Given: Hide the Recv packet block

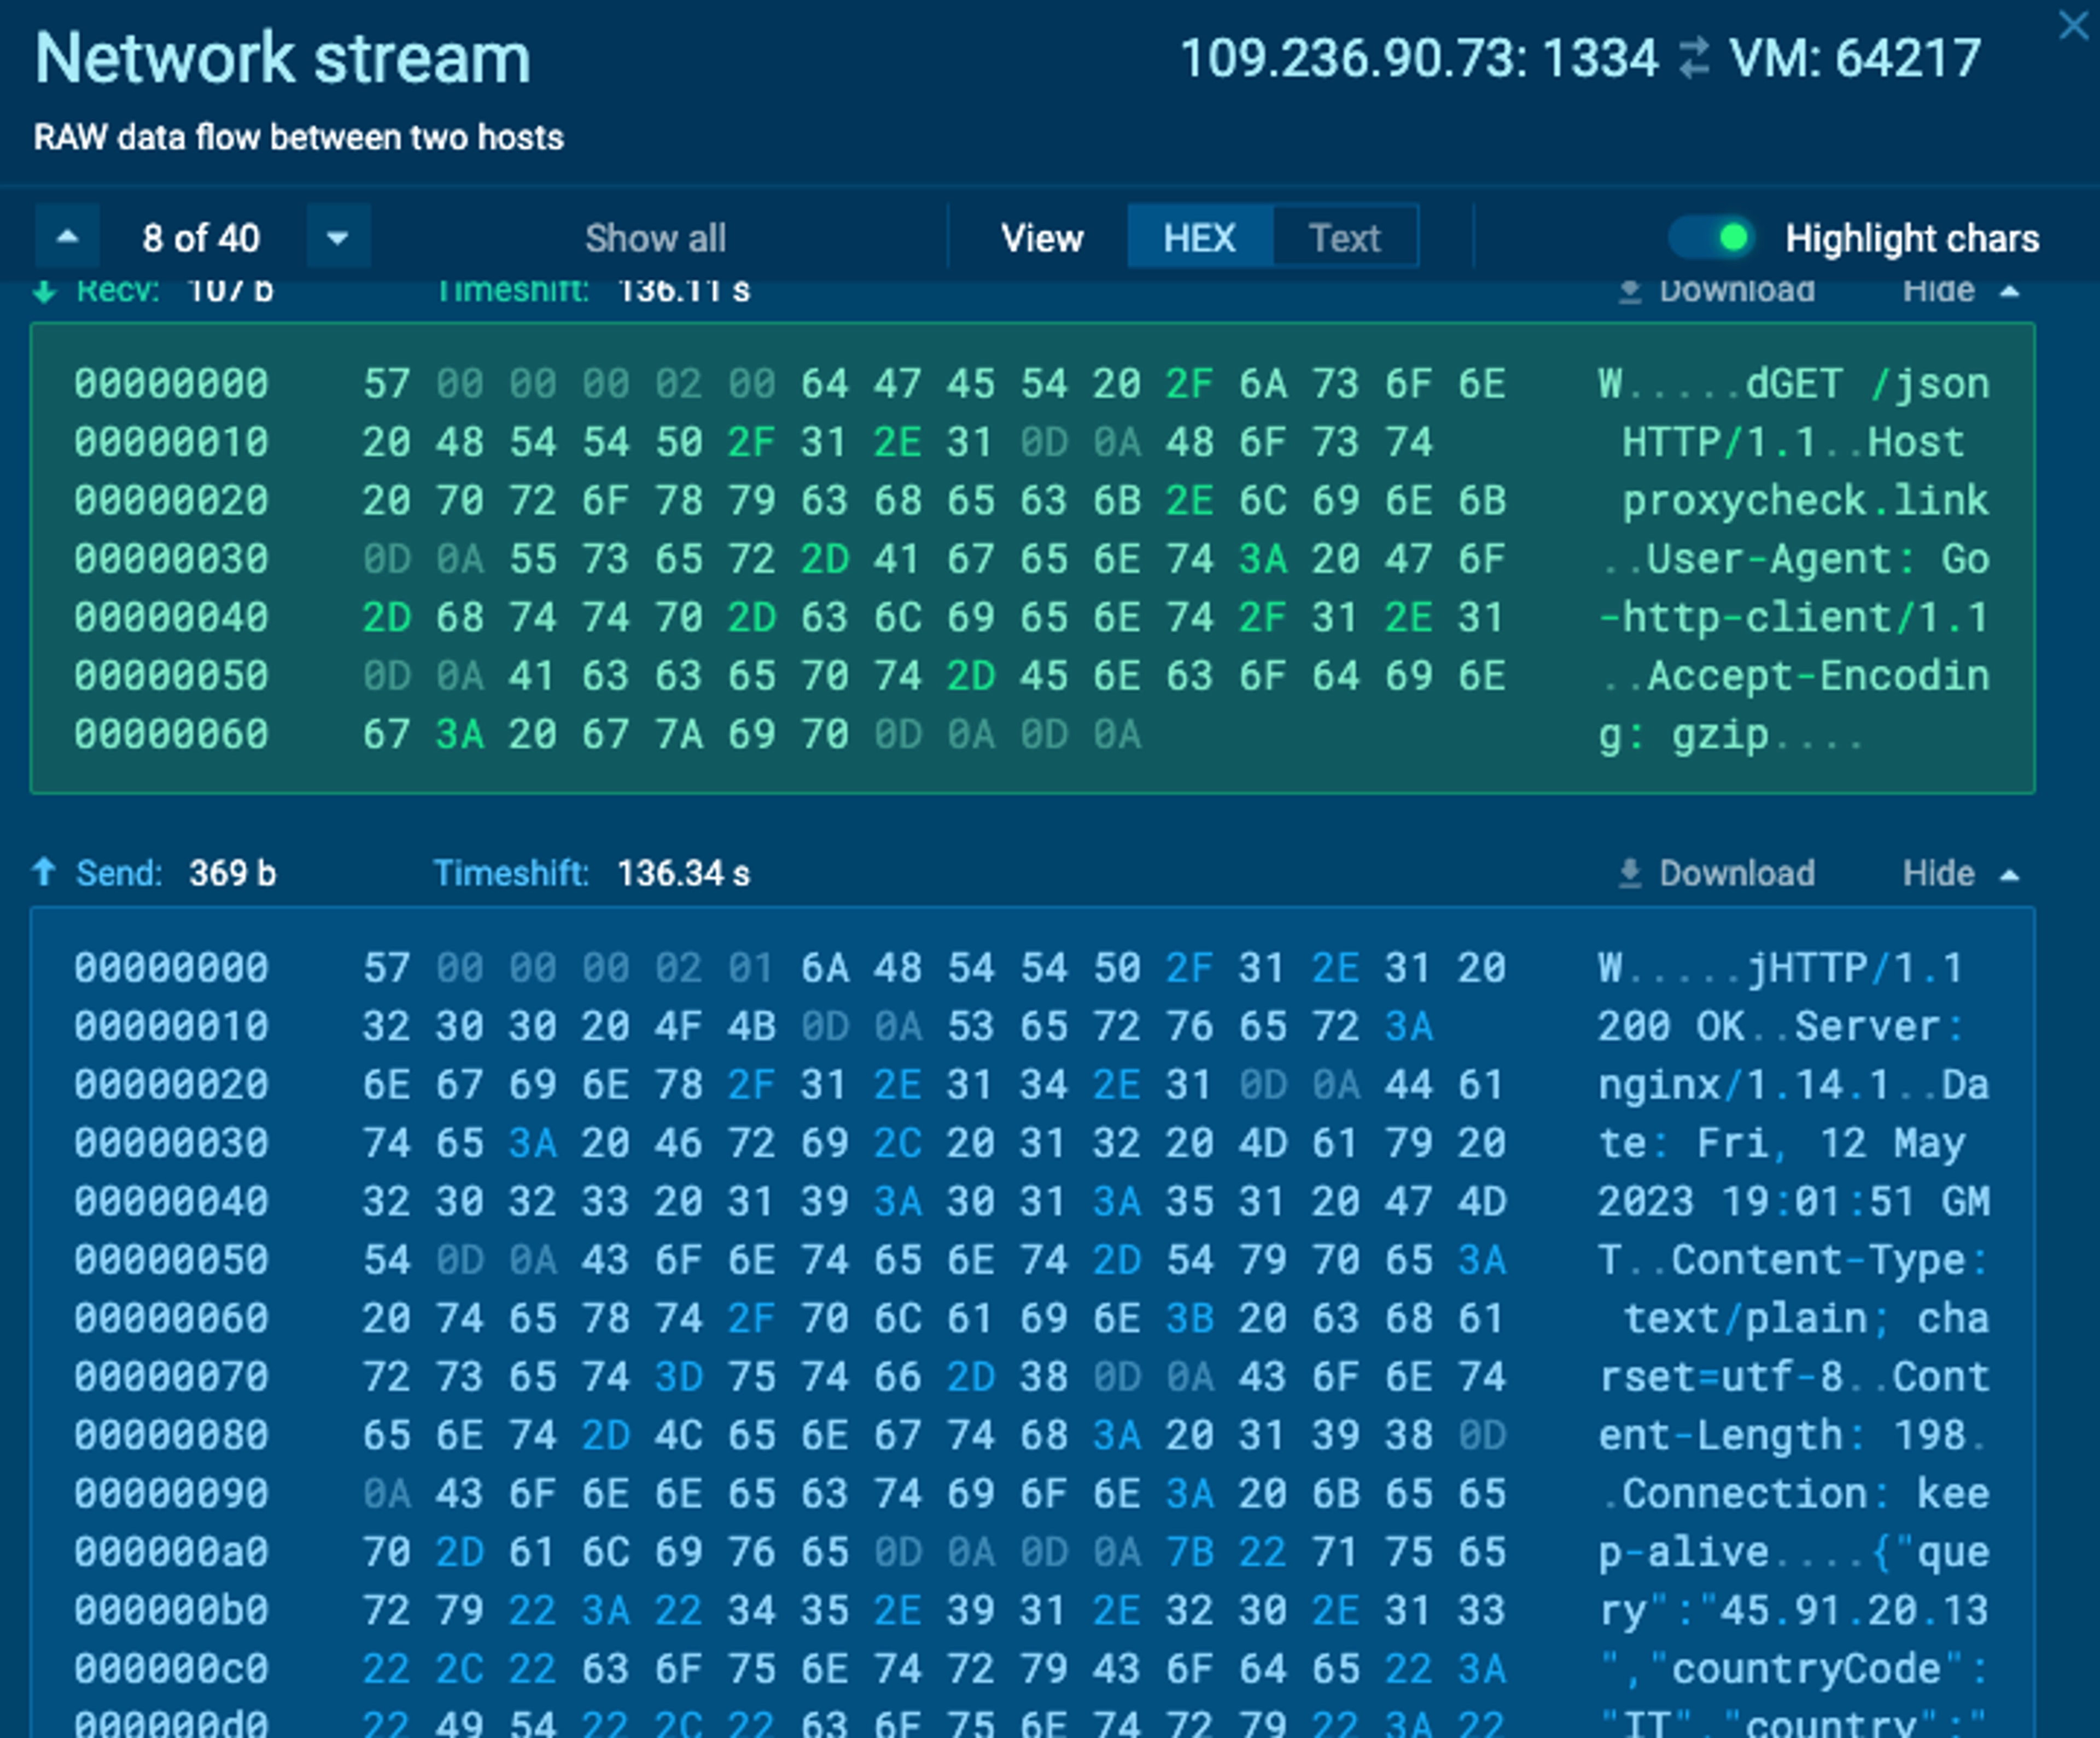Looking at the screenshot, I should tap(1938, 291).
